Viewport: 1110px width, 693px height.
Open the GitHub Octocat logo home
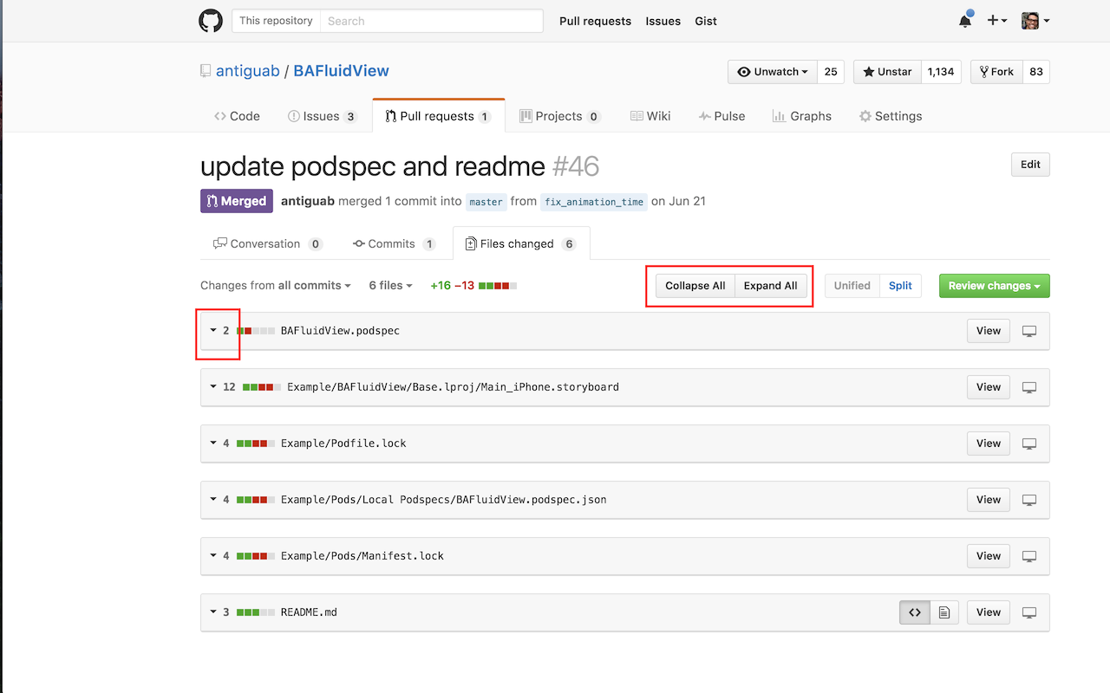[211, 21]
